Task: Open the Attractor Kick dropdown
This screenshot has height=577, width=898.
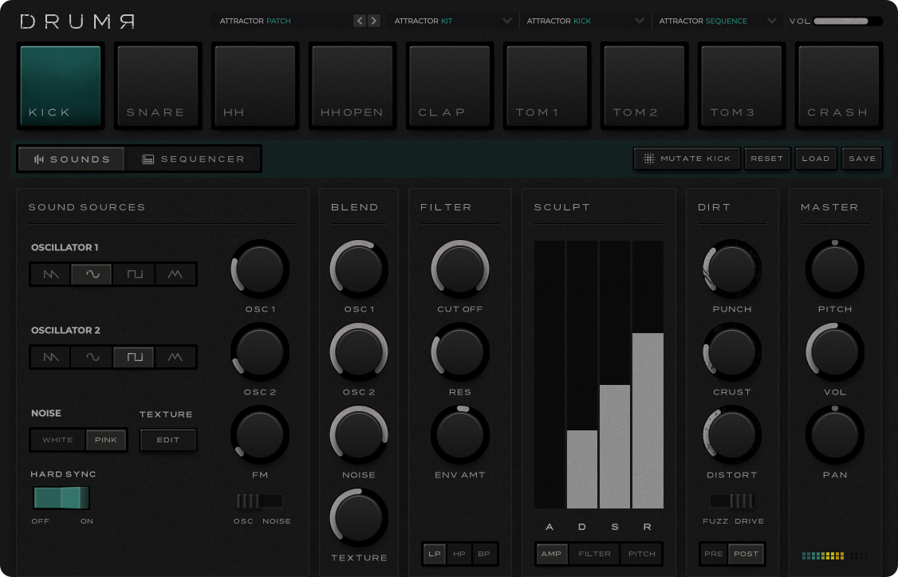Action: pos(585,22)
